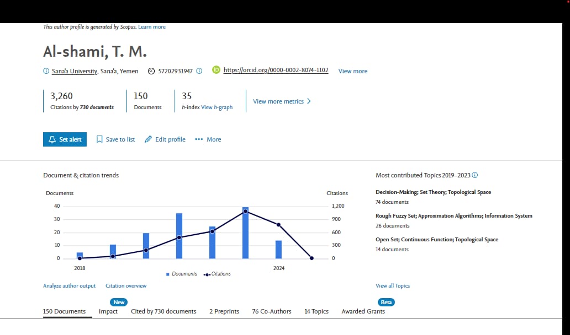Expand View more metrics chevron
Viewport: 570px width, 335px height.
point(309,101)
